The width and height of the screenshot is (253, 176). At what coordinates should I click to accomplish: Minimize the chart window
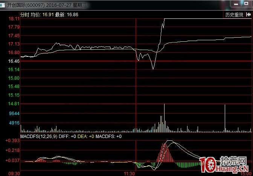(x=236, y=4)
